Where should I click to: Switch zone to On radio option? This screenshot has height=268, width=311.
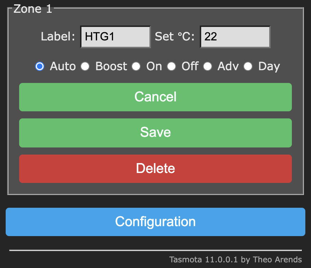136,66
